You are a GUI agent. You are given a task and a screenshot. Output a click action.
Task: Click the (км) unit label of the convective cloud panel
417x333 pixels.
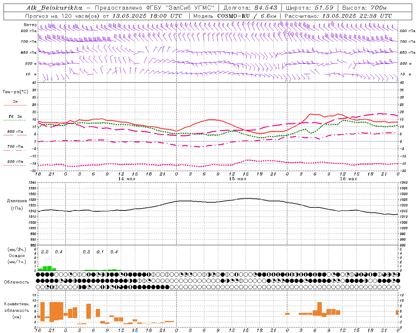click(17, 317)
